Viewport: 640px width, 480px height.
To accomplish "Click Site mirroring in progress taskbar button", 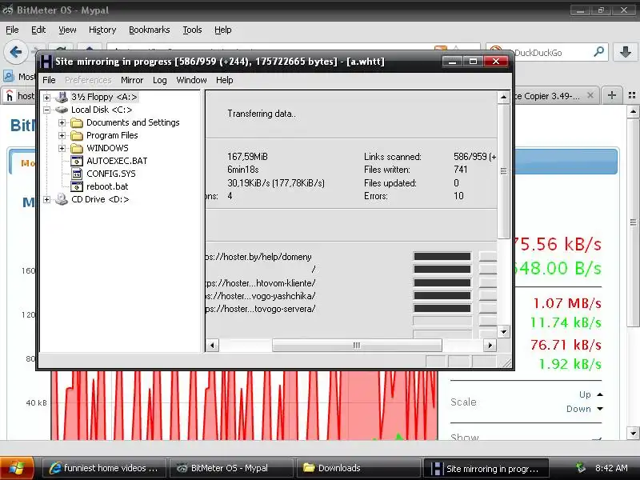I will (486, 468).
